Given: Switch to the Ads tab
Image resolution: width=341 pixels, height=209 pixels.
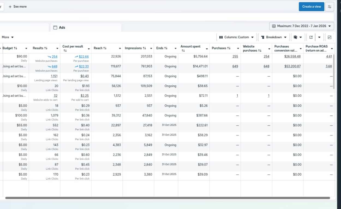Looking at the screenshot, I should (x=62, y=27).
